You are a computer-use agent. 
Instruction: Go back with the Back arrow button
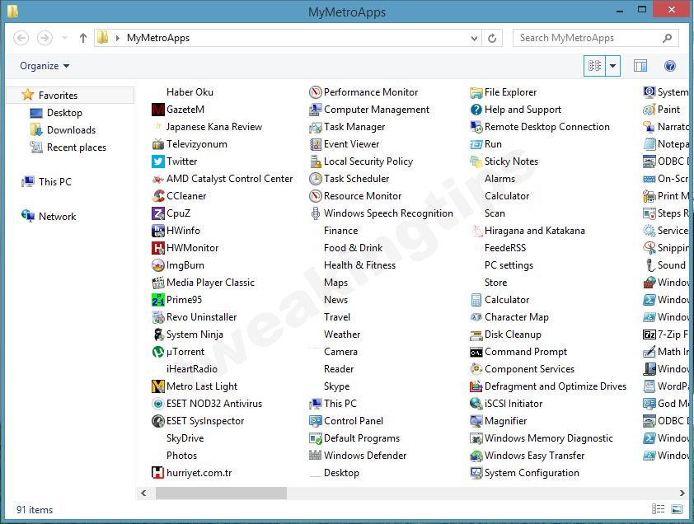(21, 38)
